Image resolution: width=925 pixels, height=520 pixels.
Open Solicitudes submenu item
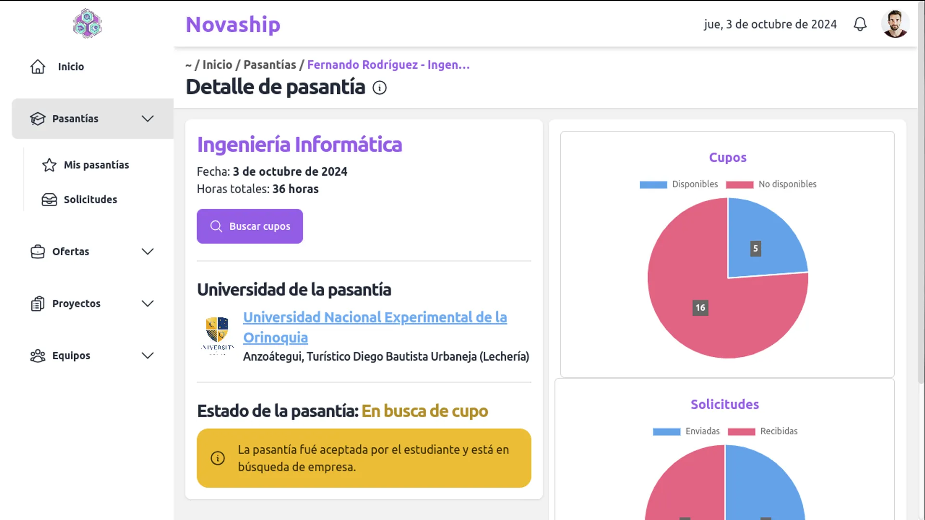pyautogui.click(x=91, y=199)
